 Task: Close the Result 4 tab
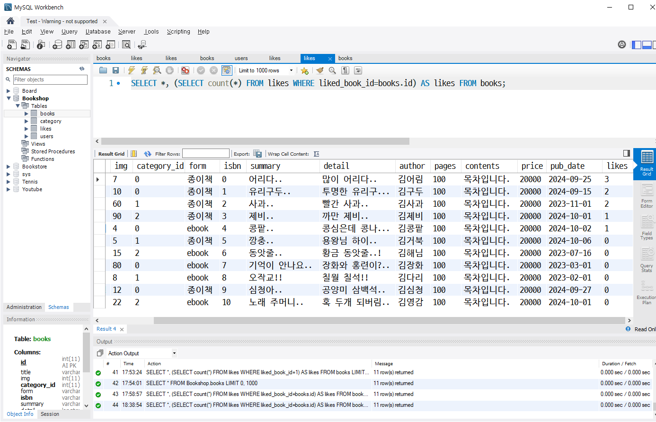pyautogui.click(x=122, y=329)
